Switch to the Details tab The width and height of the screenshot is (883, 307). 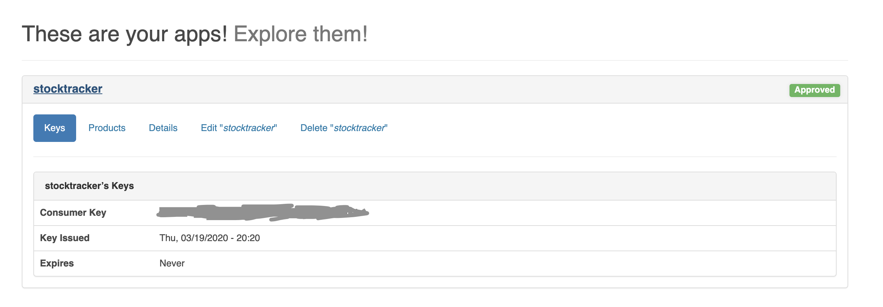point(163,127)
